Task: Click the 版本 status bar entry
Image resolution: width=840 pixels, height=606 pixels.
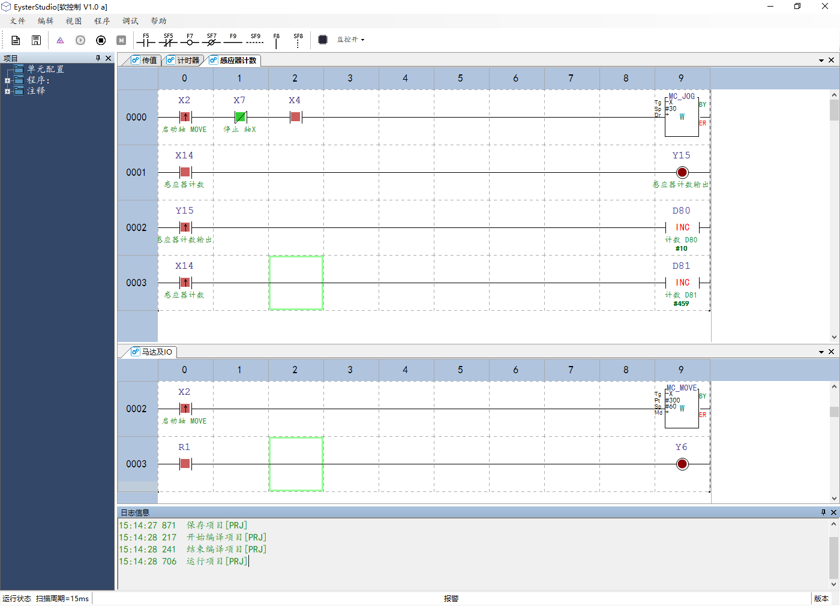Action: (821, 599)
